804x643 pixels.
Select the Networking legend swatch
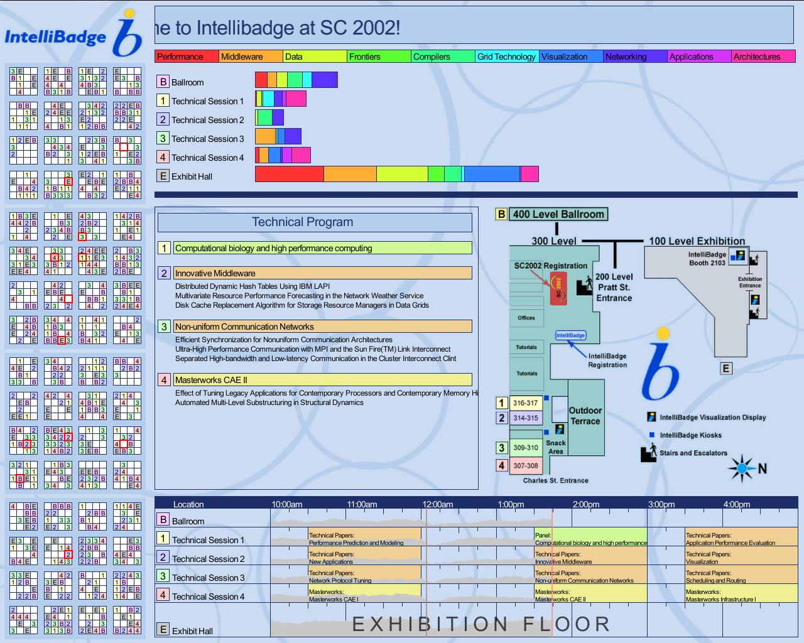pos(635,57)
